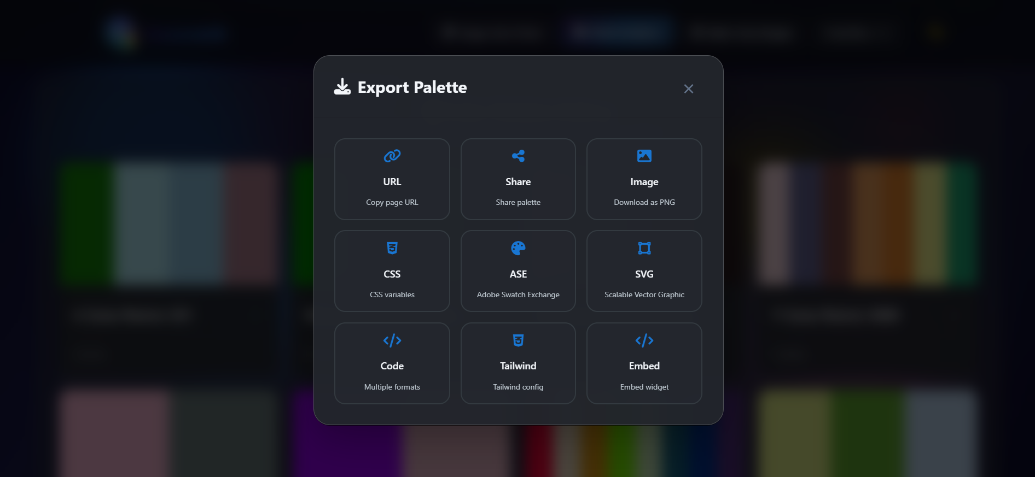Viewport: 1035px width, 477px height.
Task: Click the "Tailwind" option title
Action: (x=518, y=366)
